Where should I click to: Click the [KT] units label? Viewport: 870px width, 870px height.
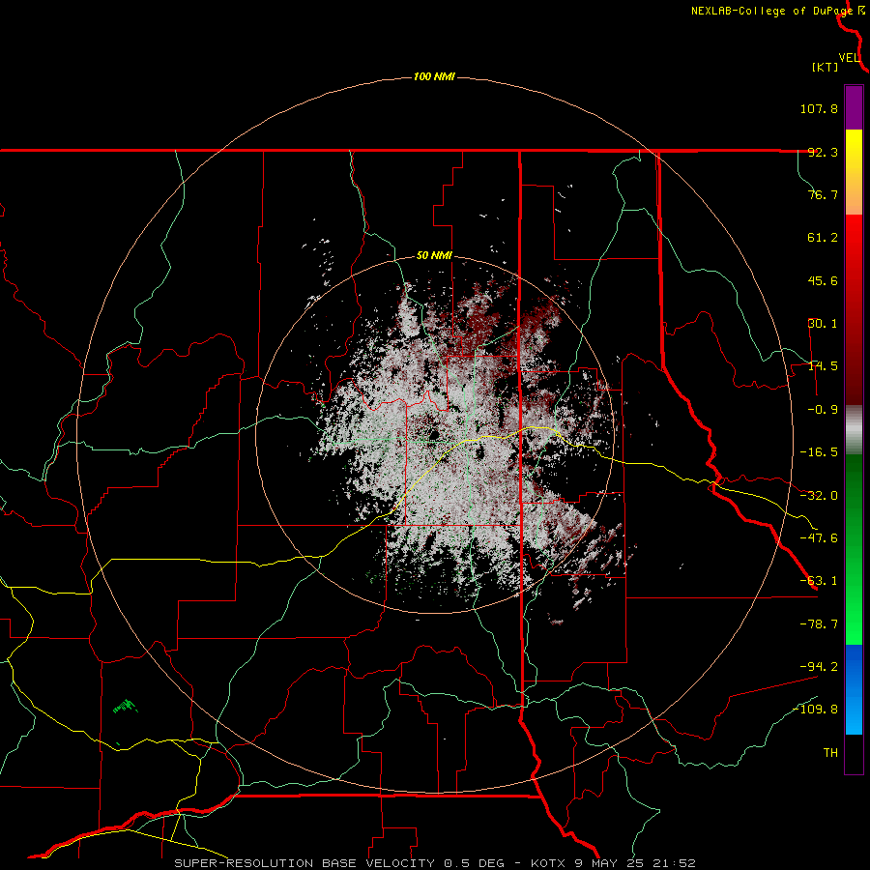(x=825, y=68)
